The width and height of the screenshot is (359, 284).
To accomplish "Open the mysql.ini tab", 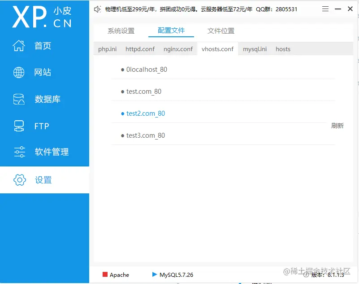I will pyautogui.click(x=255, y=49).
